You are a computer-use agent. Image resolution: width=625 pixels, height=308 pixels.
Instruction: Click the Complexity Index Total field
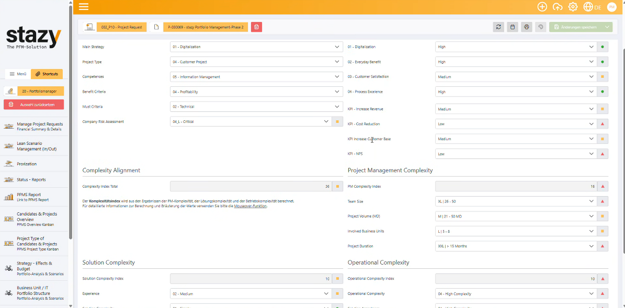(251, 186)
